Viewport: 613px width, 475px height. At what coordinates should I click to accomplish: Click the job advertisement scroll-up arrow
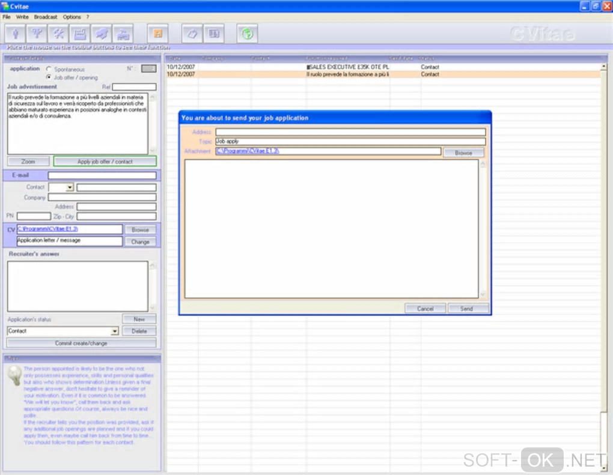coord(153,97)
